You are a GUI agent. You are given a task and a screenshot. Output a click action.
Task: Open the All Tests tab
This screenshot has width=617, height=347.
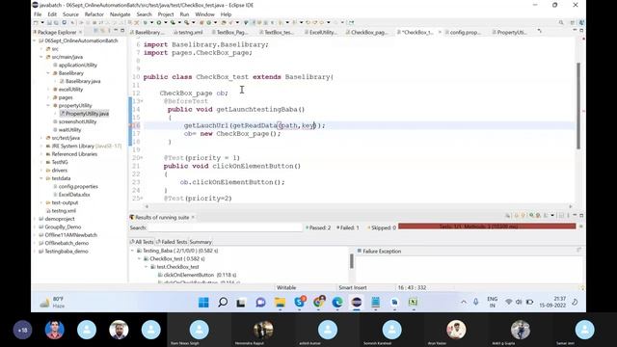[142, 242]
